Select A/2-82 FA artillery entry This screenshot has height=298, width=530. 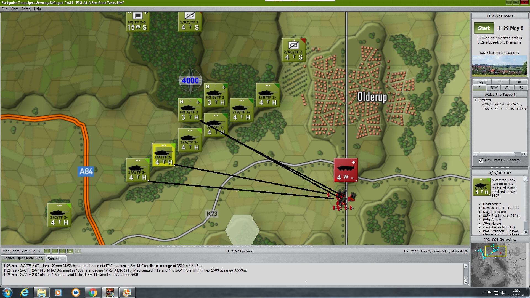click(505, 109)
